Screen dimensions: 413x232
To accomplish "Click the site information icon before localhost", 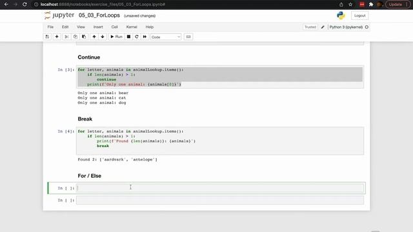I will pyautogui.click(x=36, y=5).
